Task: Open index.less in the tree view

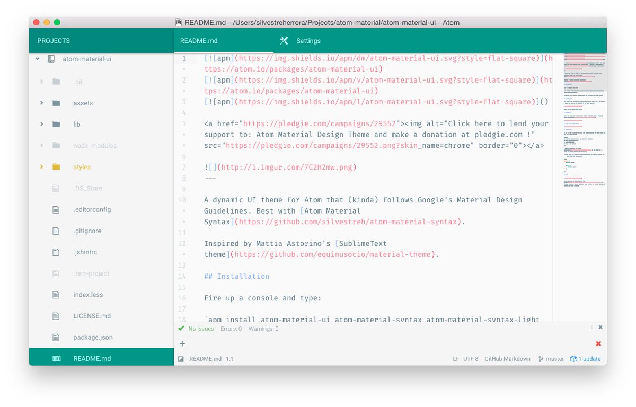Action: 88,295
